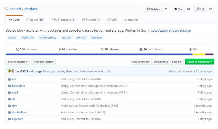Viewport: 218px width, 129px height.
Task: Select the cryptocurrency topic tag
Action: 48,38
